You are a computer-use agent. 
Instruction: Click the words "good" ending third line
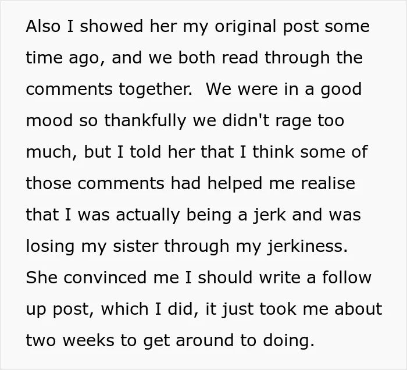click(x=341, y=90)
